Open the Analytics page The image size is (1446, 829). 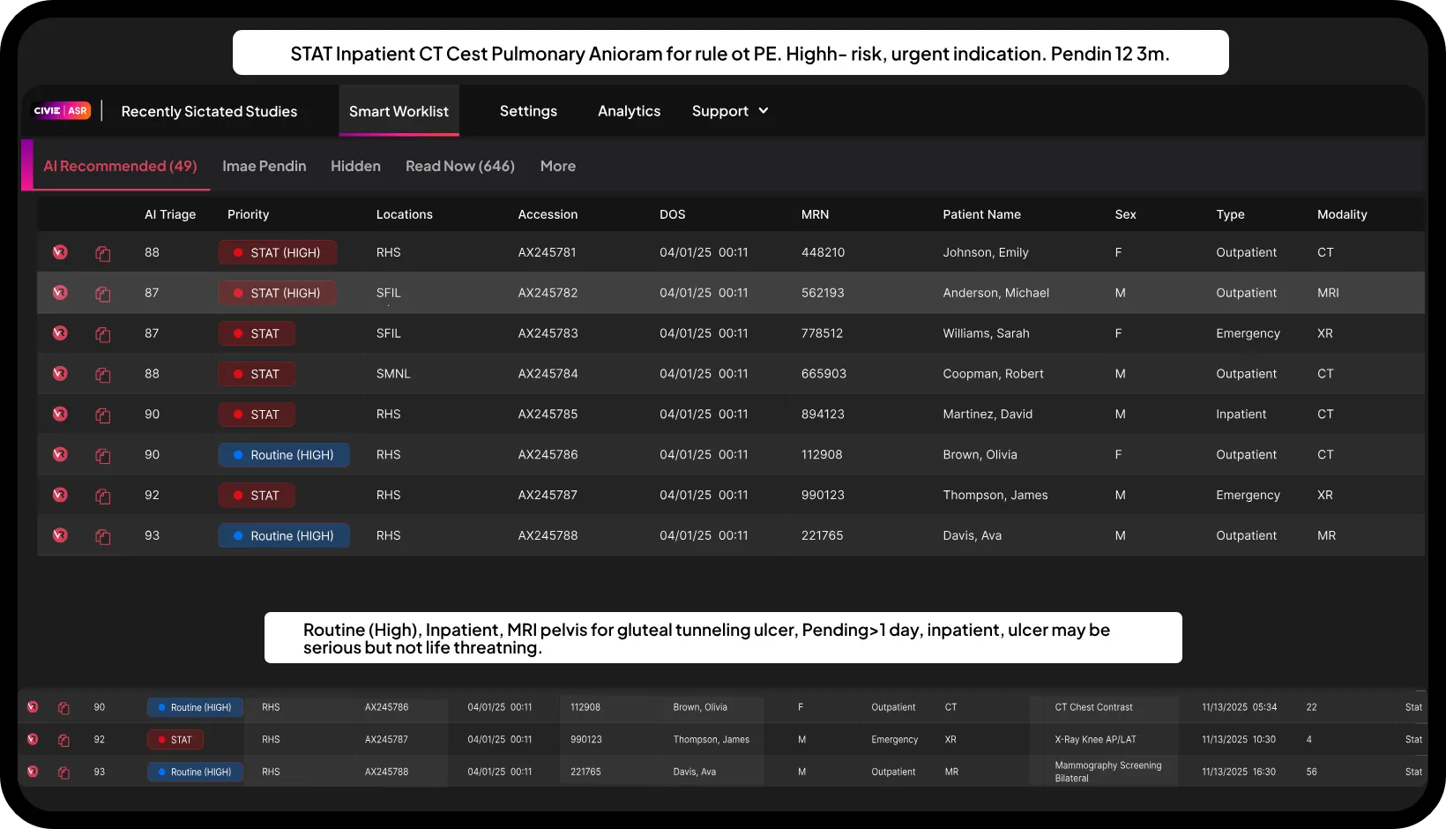tap(629, 111)
